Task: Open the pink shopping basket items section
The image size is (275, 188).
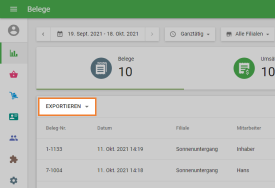Action: [x=13, y=74]
